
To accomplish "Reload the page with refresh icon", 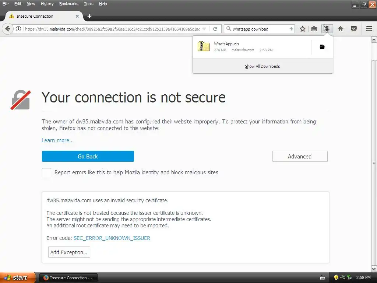I will tap(215, 29).
